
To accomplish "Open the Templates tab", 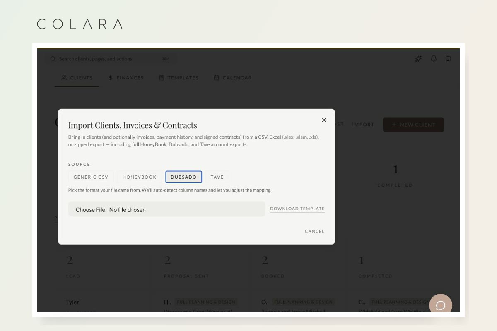I will (179, 78).
